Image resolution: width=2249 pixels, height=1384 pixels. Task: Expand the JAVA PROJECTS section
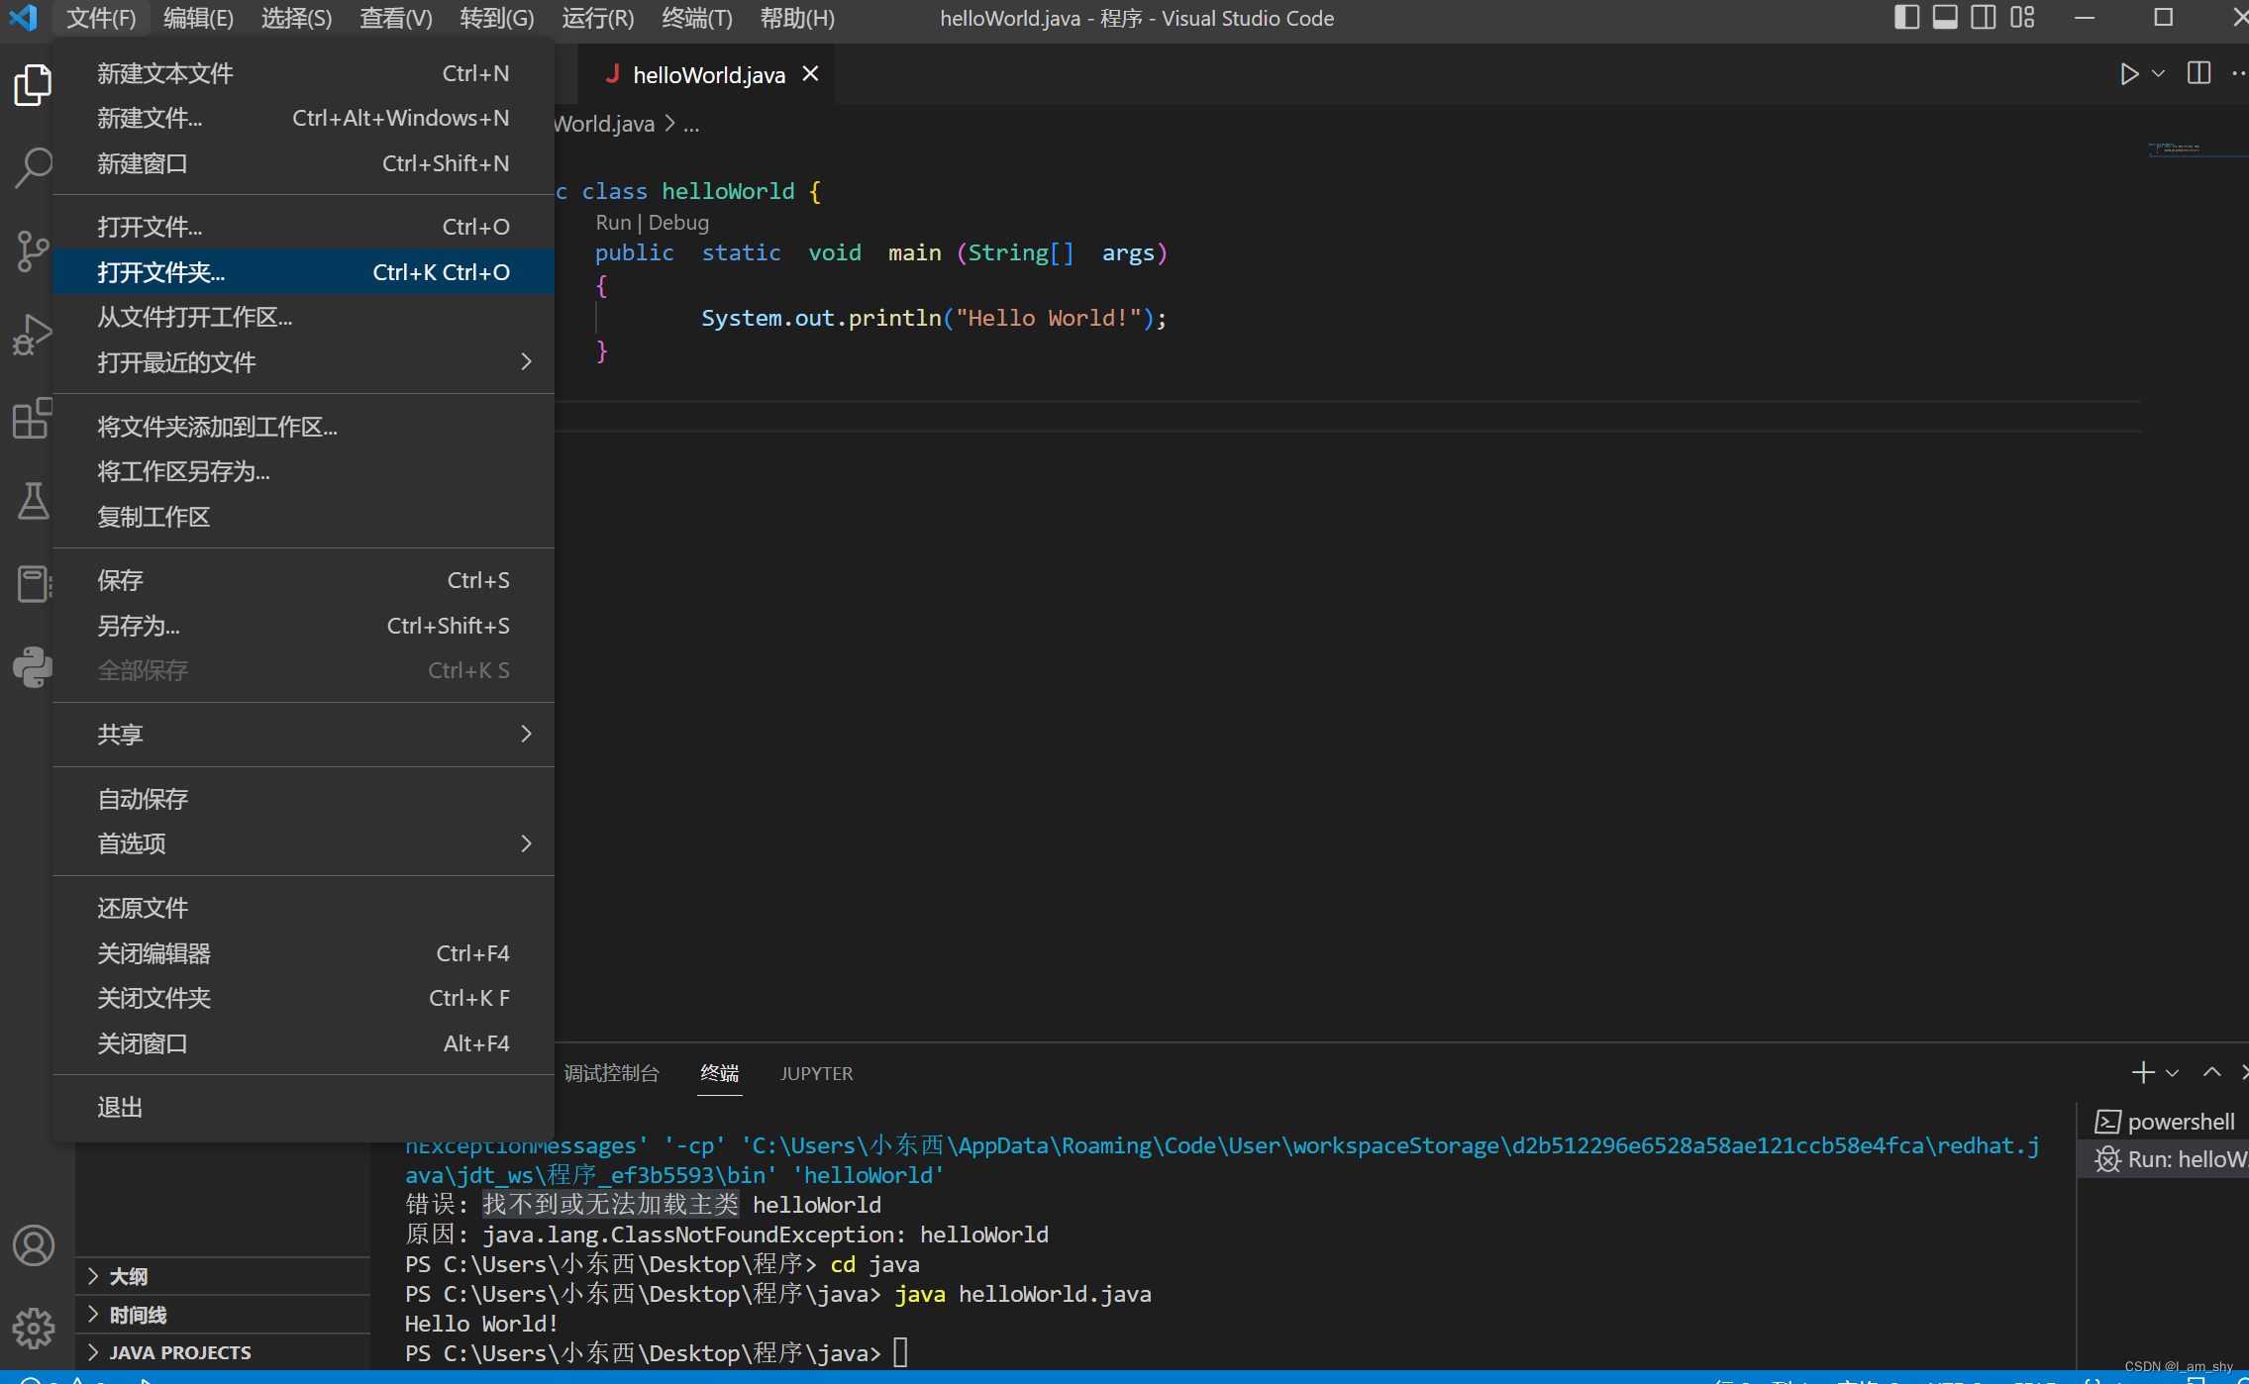(179, 1352)
